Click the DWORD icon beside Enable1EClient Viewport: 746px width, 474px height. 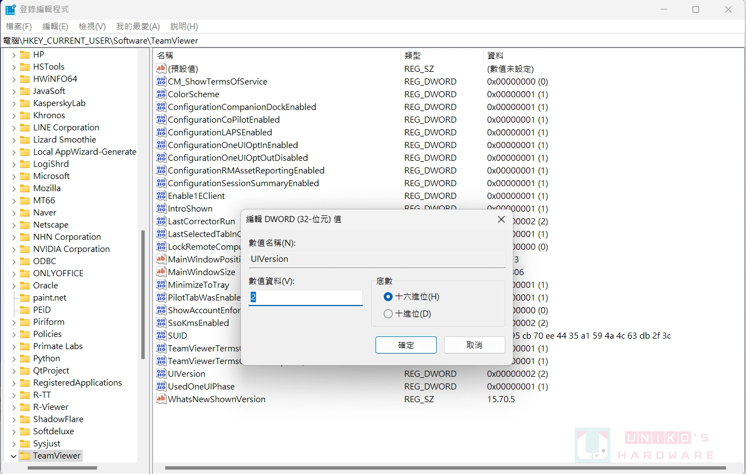coord(161,196)
